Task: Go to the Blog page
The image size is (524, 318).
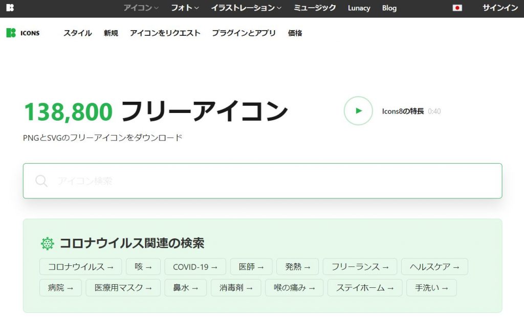Action: tap(389, 8)
